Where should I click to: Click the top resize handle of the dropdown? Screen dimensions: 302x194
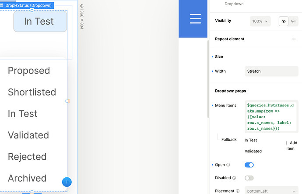coord(32,11)
